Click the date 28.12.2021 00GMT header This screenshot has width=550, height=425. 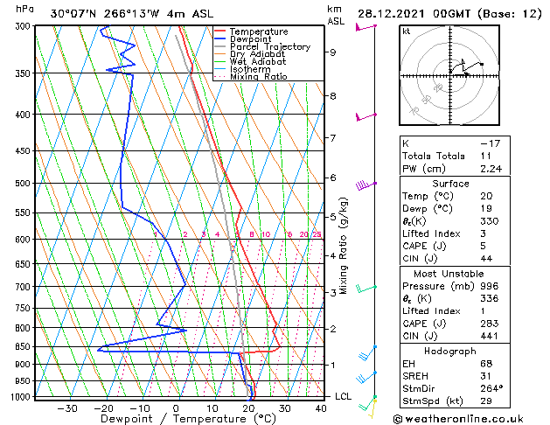click(x=414, y=14)
